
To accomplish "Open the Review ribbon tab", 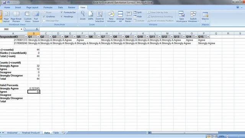I will [x=72, y=7].
